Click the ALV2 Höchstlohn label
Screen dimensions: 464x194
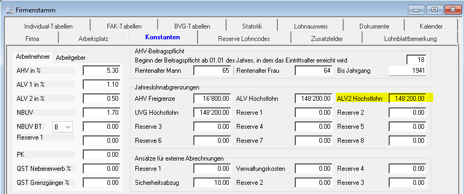pos(359,99)
